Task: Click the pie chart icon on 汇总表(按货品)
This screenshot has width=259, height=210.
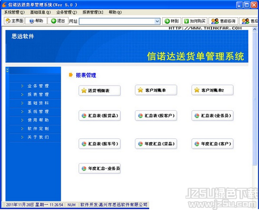Action: [x=84, y=115]
